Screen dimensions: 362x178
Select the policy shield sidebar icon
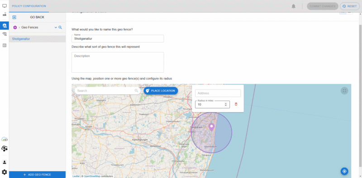pos(5,26)
